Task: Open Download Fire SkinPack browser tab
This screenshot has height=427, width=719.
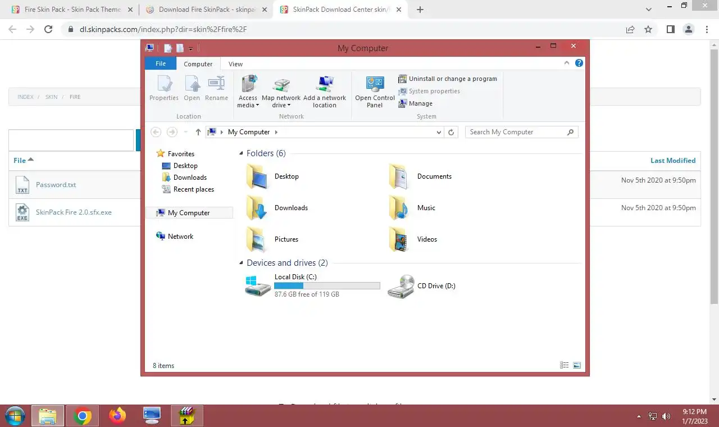Action: 205,10
